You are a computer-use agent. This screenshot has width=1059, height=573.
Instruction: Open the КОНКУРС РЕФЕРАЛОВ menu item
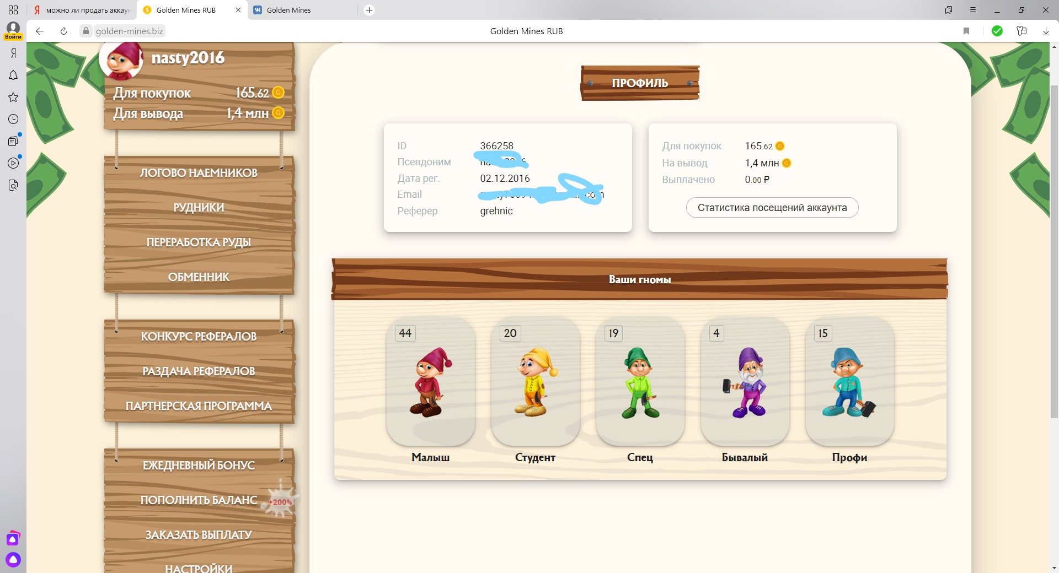click(199, 337)
